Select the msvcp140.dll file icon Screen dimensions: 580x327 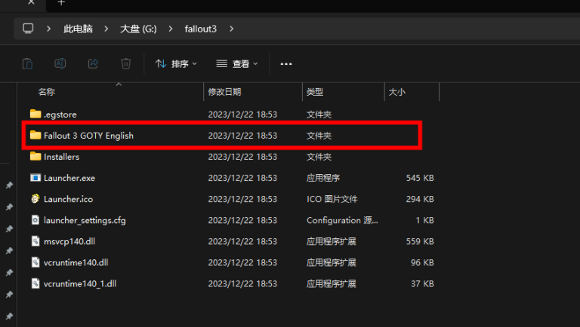(x=35, y=241)
